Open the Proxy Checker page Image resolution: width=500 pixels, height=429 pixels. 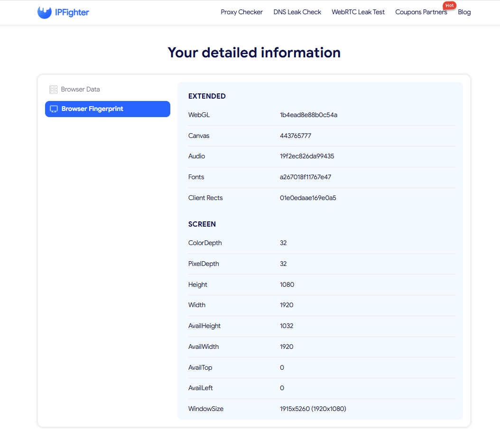(242, 12)
